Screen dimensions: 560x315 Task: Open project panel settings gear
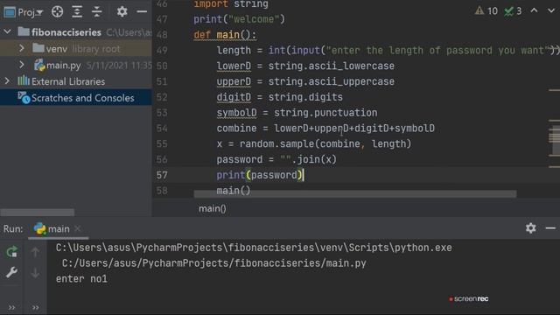pos(122,11)
